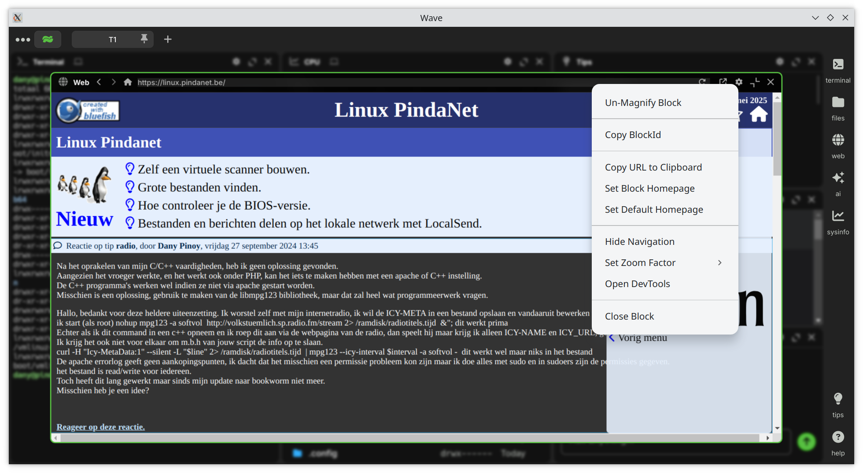Image resolution: width=863 pixels, height=473 pixels.
Task: Reload the page in Web block
Action: click(702, 82)
